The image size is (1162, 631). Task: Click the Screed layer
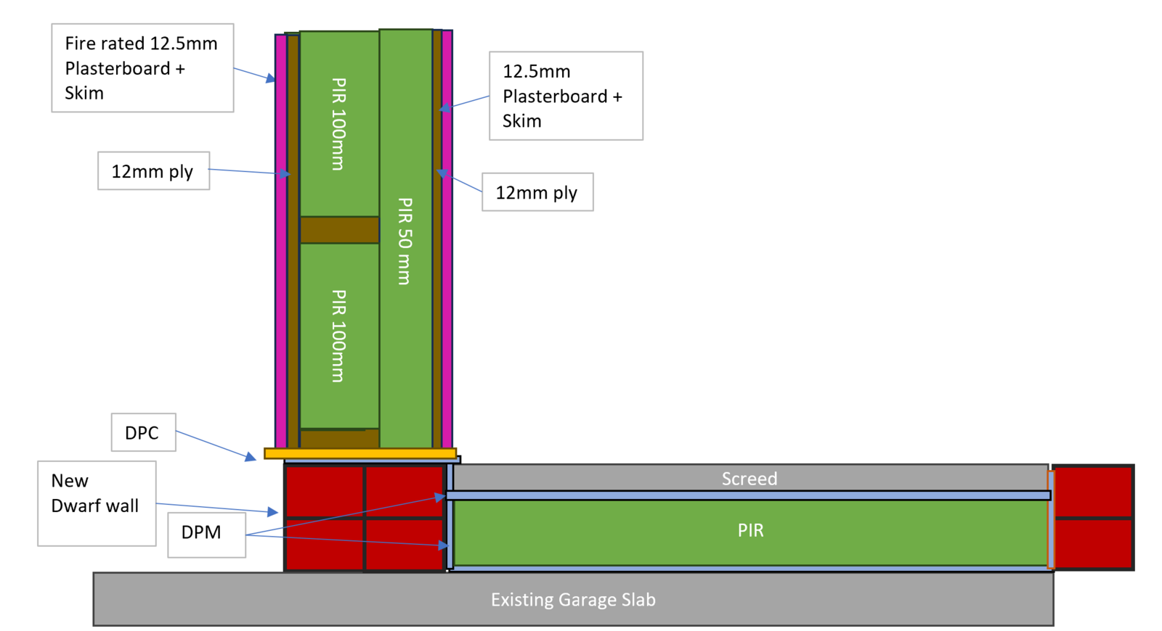tap(749, 478)
